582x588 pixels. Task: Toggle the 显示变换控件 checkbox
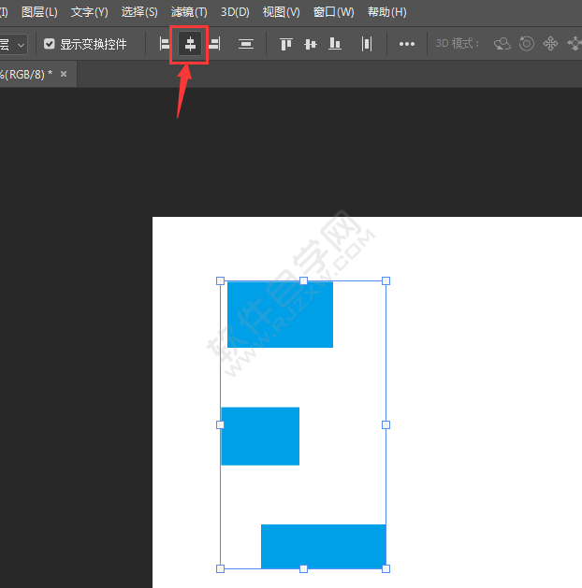[50, 44]
